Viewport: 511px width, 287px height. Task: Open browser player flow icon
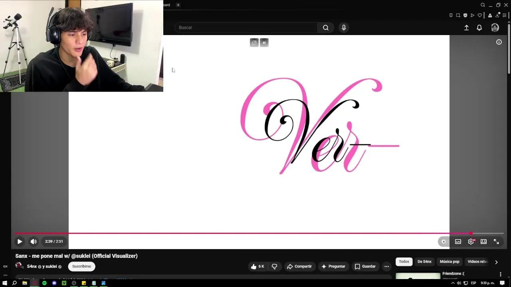(472, 15)
